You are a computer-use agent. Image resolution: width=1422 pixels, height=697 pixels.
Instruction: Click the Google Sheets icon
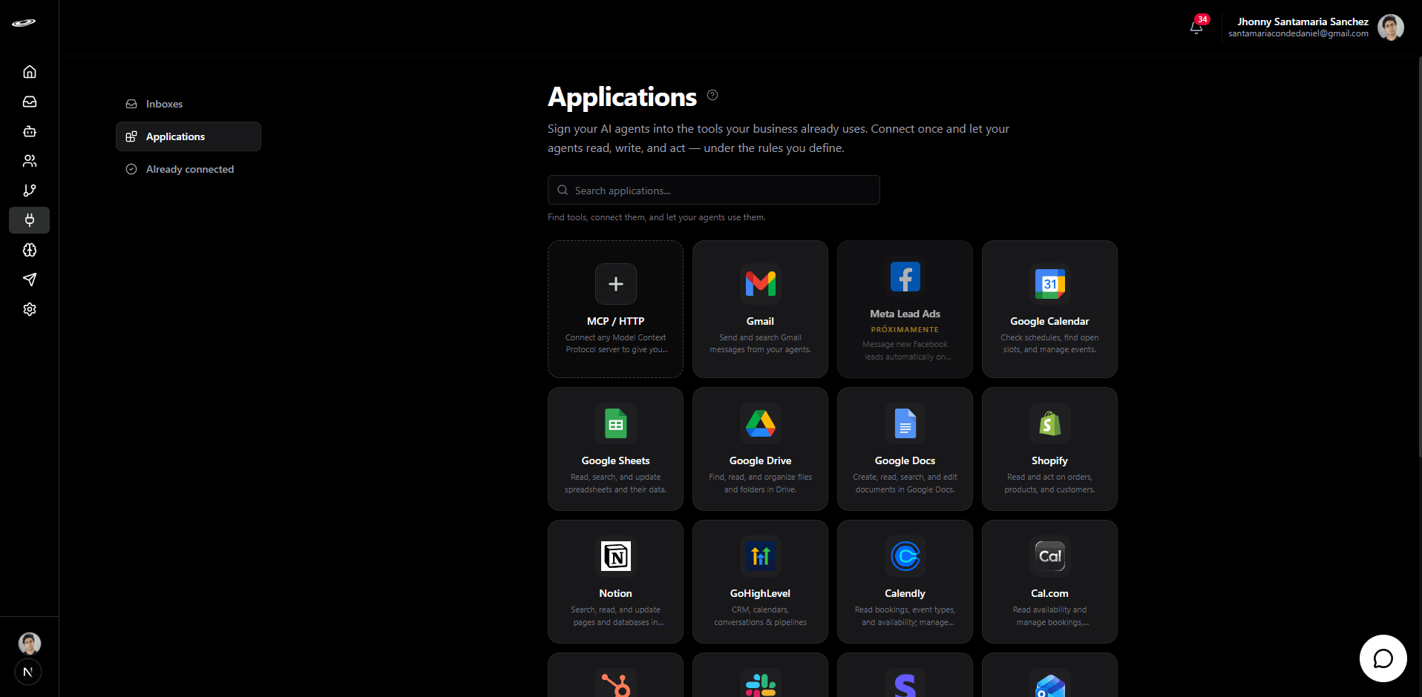point(616,423)
